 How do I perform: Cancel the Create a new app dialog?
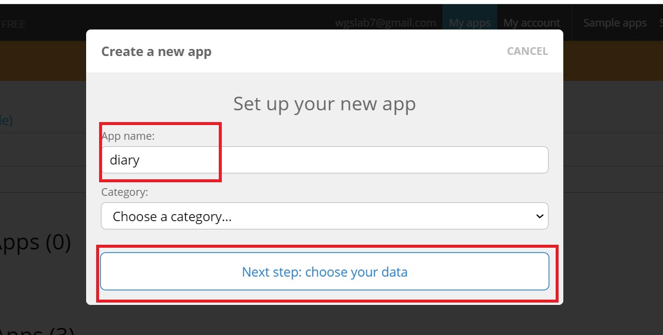[527, 51]
